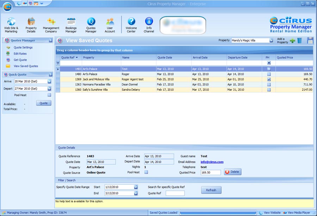Open the End date range dropdown

[136, 193]
